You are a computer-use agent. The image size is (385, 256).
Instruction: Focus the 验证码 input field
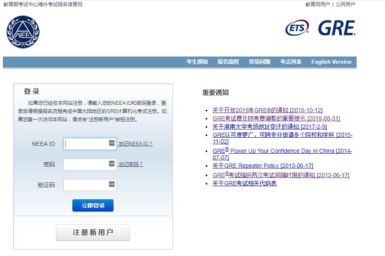[86, 185]
